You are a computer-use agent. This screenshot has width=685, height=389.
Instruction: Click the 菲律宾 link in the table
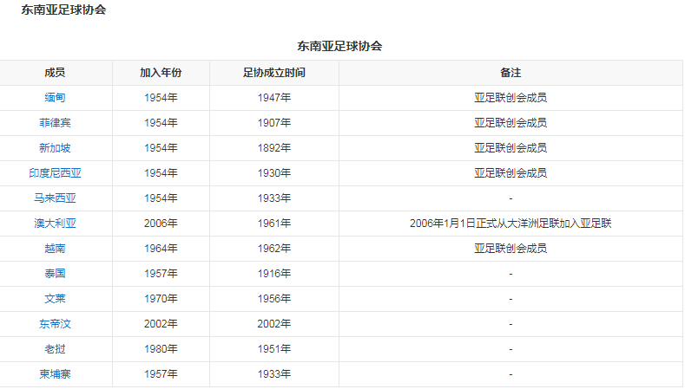(x=56, y=123)
